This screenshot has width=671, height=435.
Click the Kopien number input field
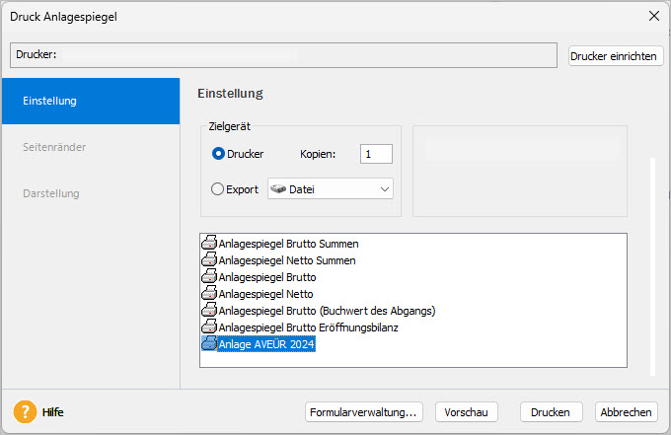pos(377,154)
